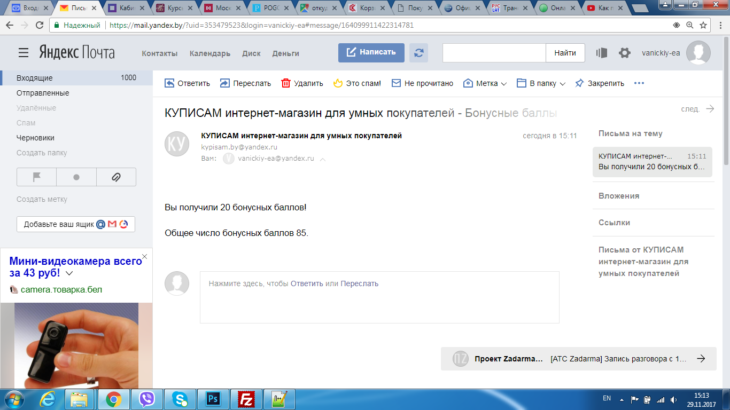Image resolution: width=730 pixels, height=410 pixels.
Task: Click Добавьте ваш ящик button
Action: (76, 224)
